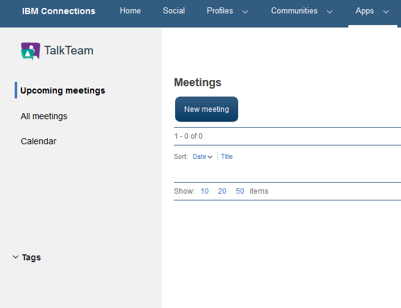
Task: Show 50 items per page
Action: [240, 191]
